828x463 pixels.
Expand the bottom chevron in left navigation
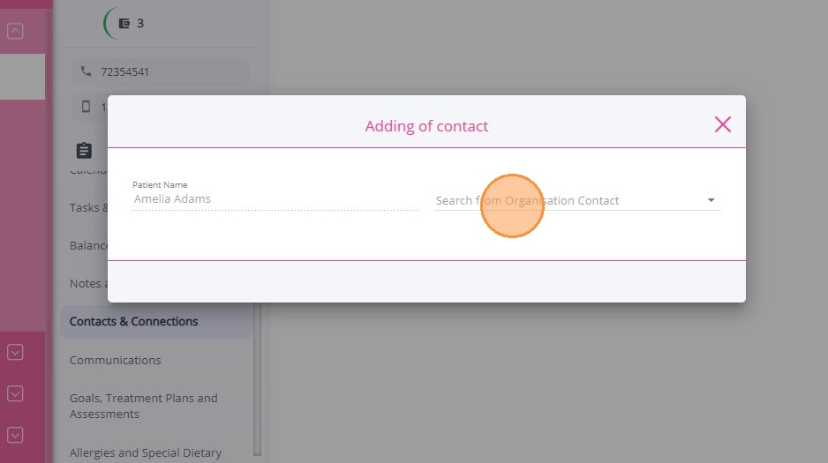tap(15, 435)
